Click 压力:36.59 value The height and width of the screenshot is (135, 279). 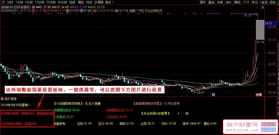click(105, 124)
